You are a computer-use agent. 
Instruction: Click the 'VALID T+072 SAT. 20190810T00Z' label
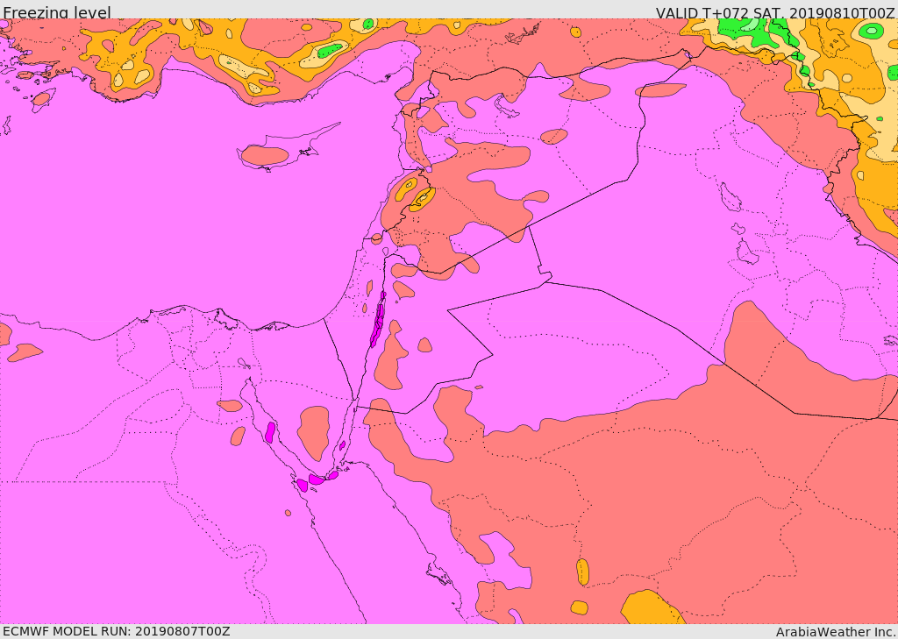[775, 12]
